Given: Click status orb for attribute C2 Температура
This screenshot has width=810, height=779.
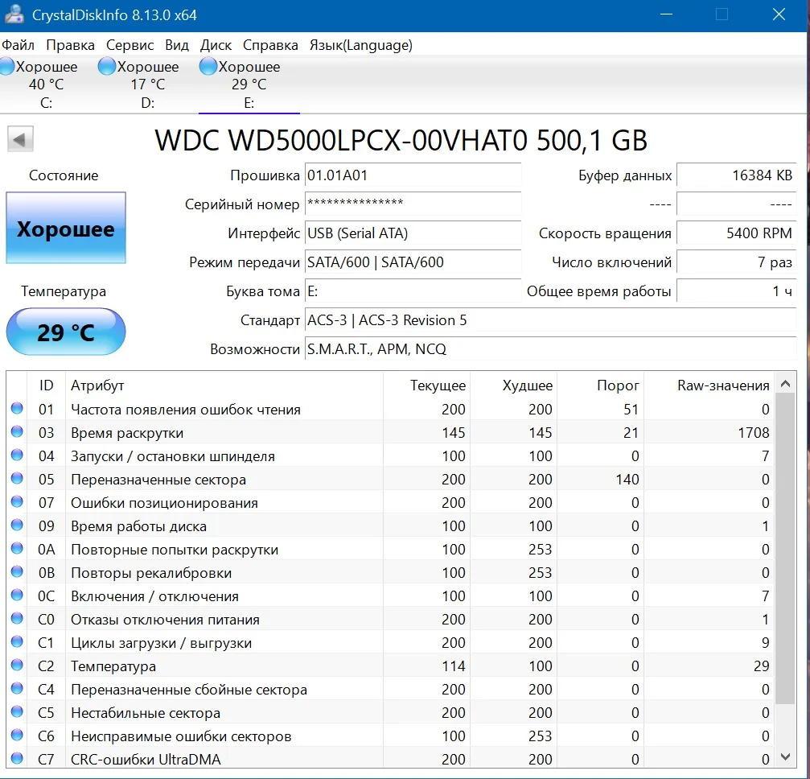Looking at the screenshot, I should [17, 665].
